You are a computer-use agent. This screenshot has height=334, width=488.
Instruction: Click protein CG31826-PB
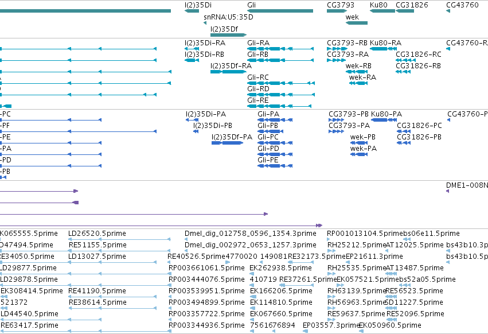coord(403,143)
